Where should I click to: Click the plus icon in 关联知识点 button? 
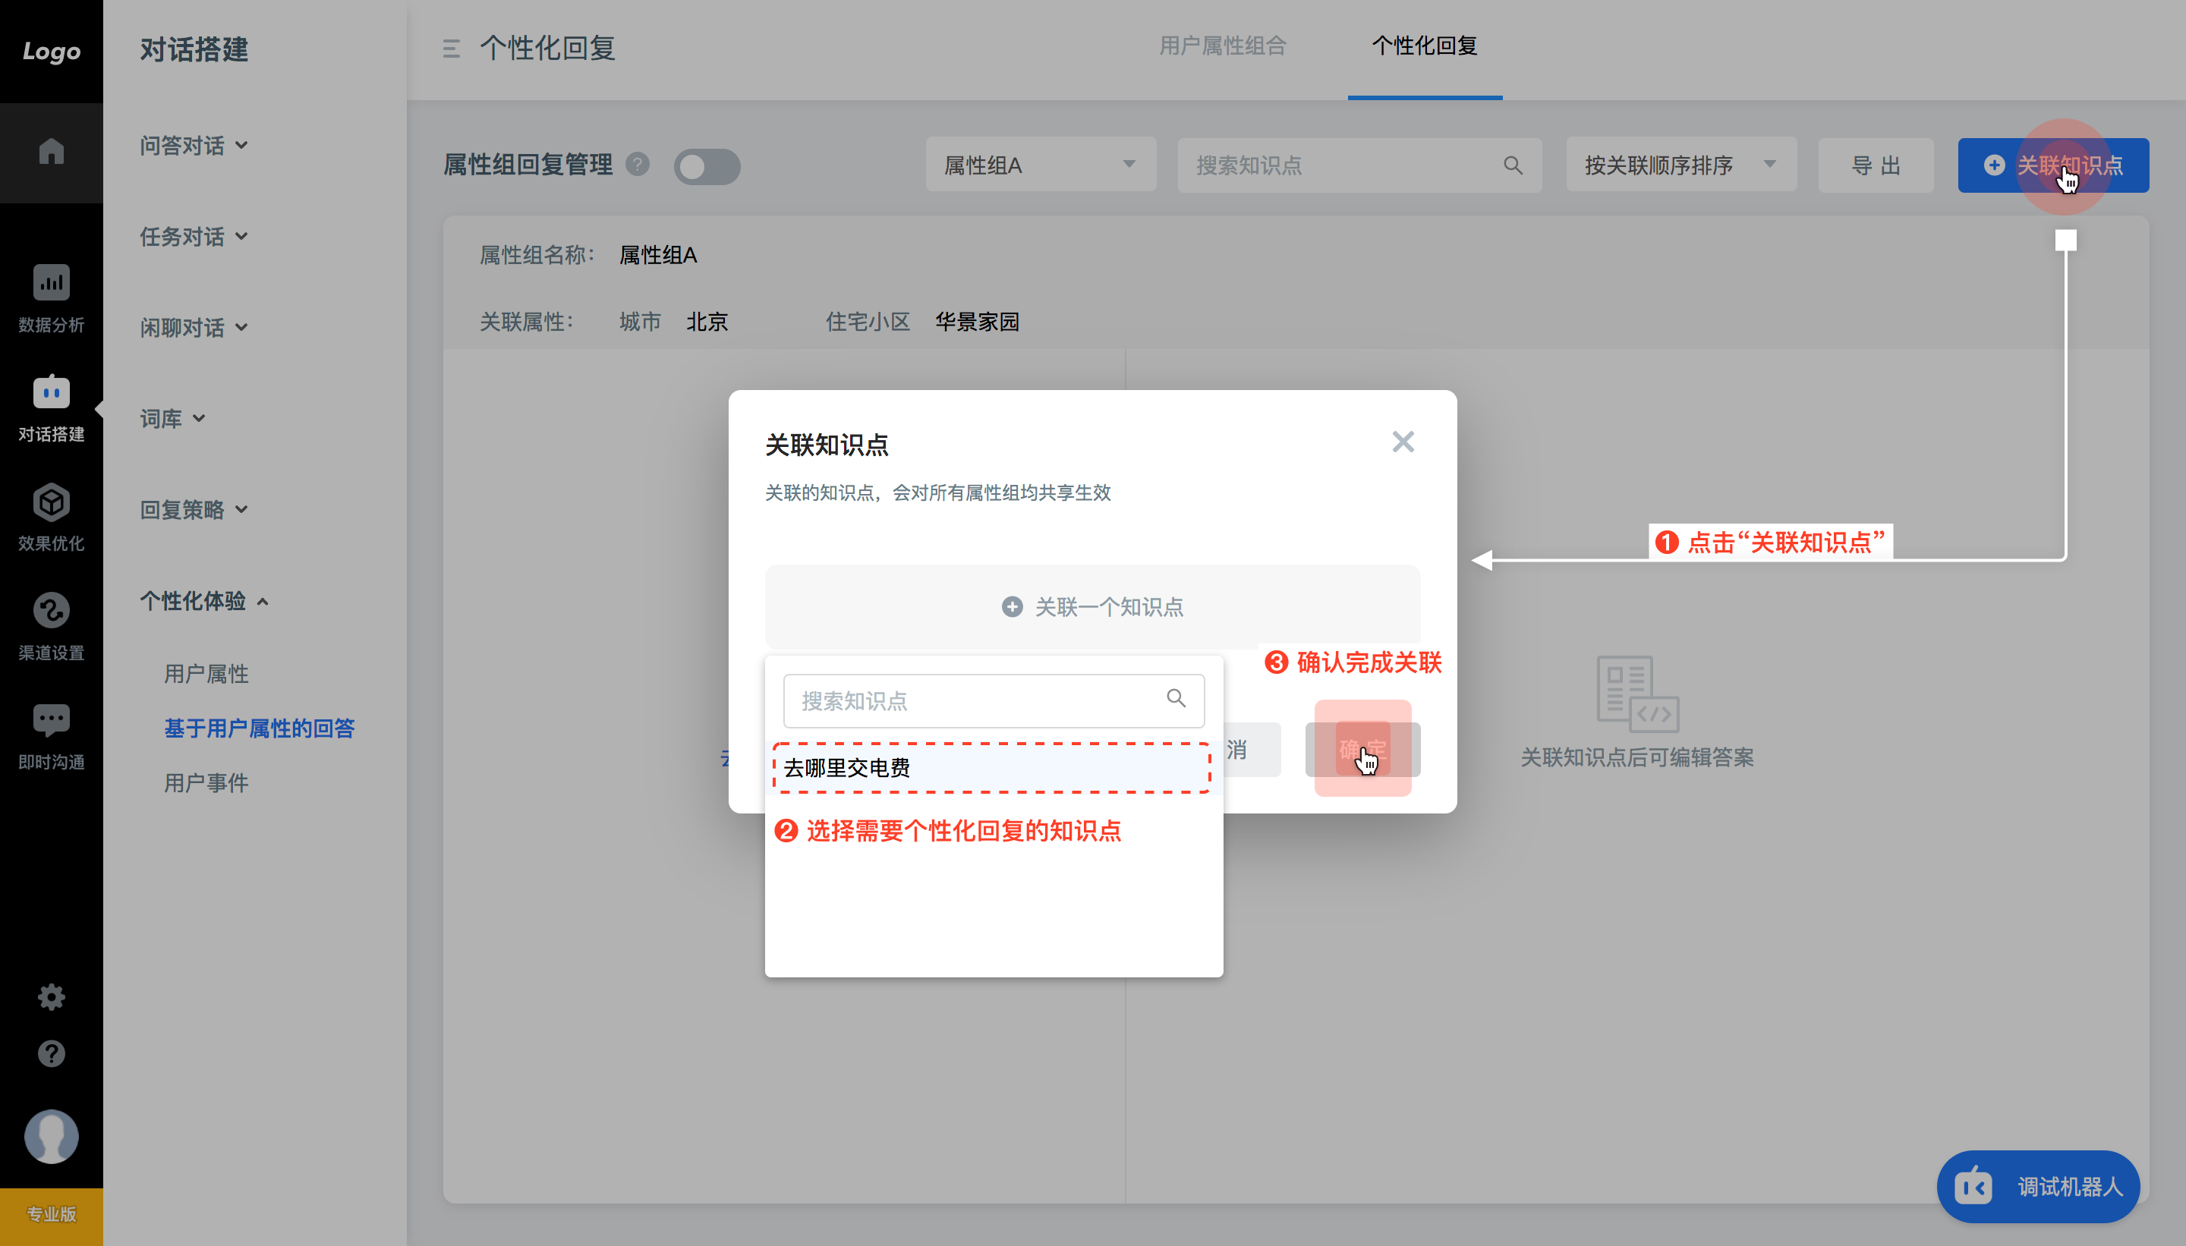point(1993,165)
